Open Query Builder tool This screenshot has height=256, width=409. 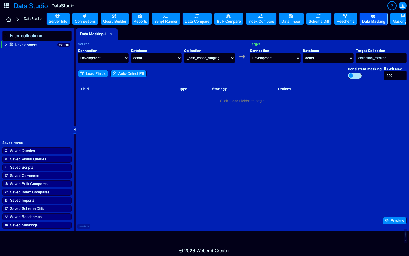point(115,19)
